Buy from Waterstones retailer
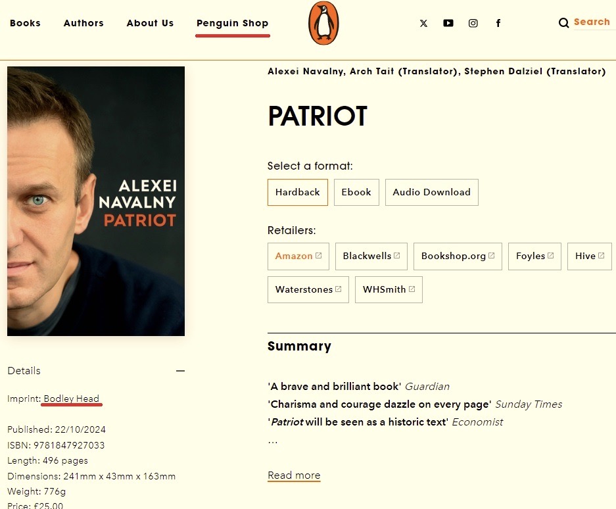The height and width of the screenshot is (509, 616). 308,289
